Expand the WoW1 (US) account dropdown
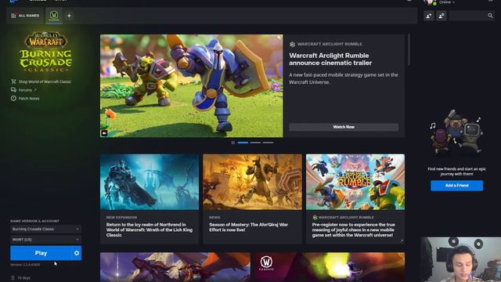Viewport: 501px width, 282px height. 45,240
